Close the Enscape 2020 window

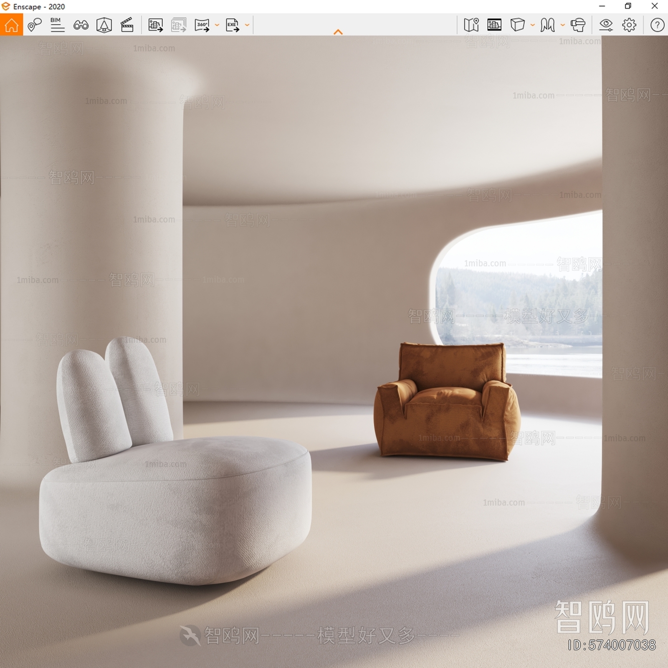pos(655,6)
